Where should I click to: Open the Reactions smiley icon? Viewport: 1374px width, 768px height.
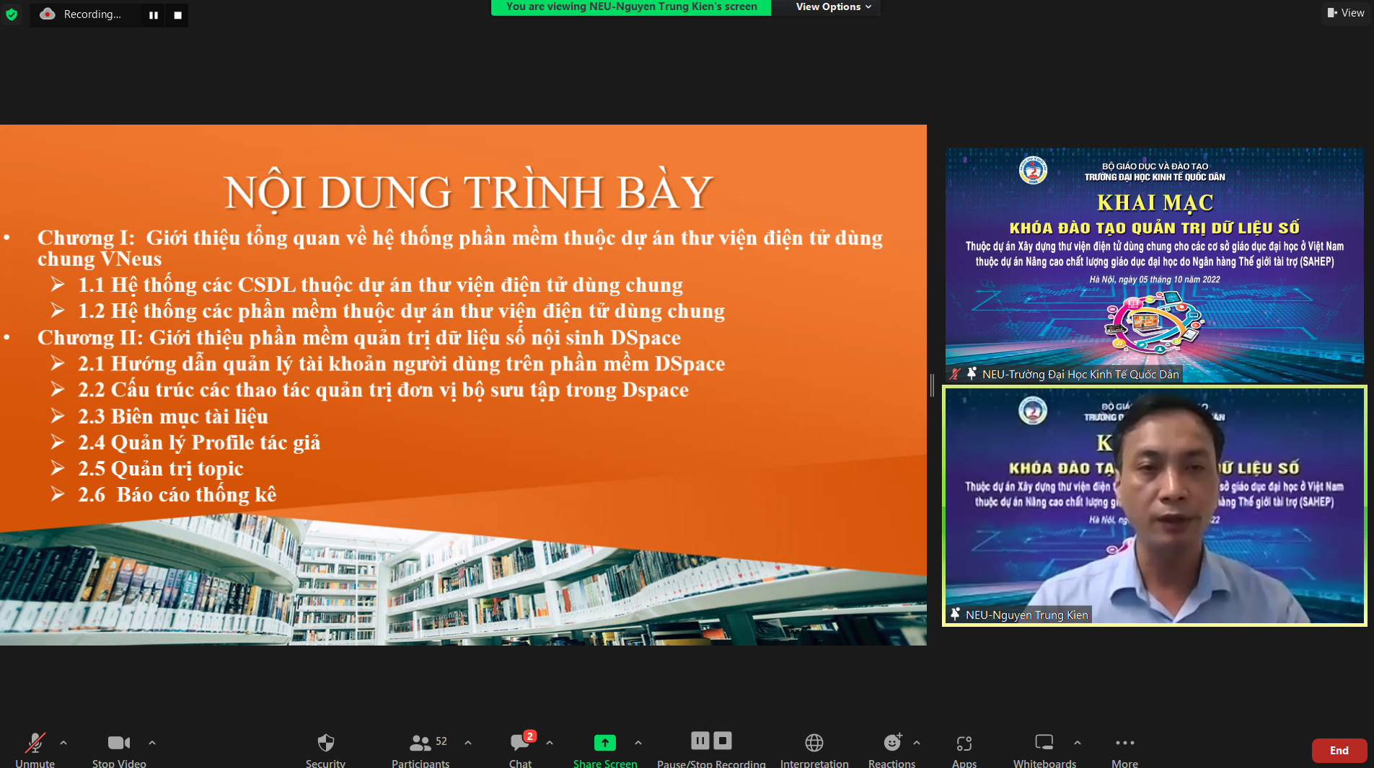(x=891, y=743)
